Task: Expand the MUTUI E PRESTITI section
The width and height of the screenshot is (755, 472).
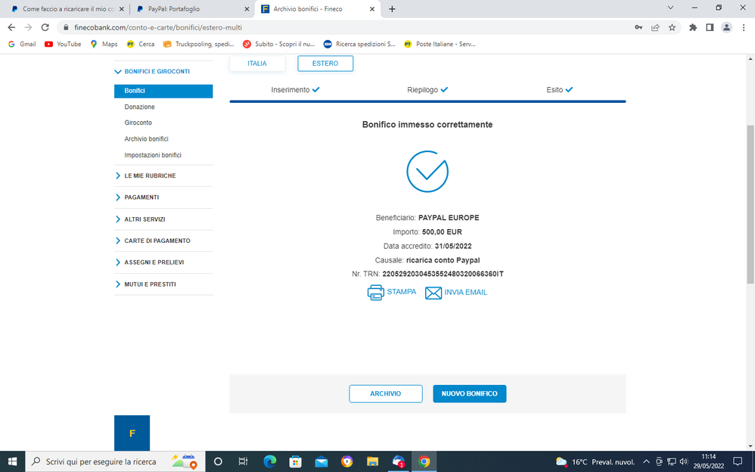Action: click(145, 284)
